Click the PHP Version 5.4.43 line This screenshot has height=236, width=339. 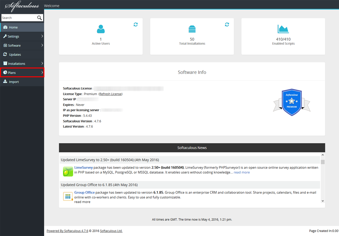tap(77, 116)
